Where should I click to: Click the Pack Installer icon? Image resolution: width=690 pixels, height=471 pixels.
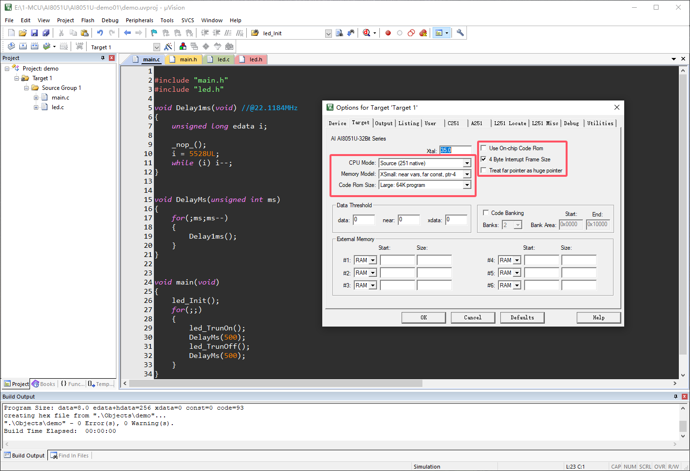229,46
